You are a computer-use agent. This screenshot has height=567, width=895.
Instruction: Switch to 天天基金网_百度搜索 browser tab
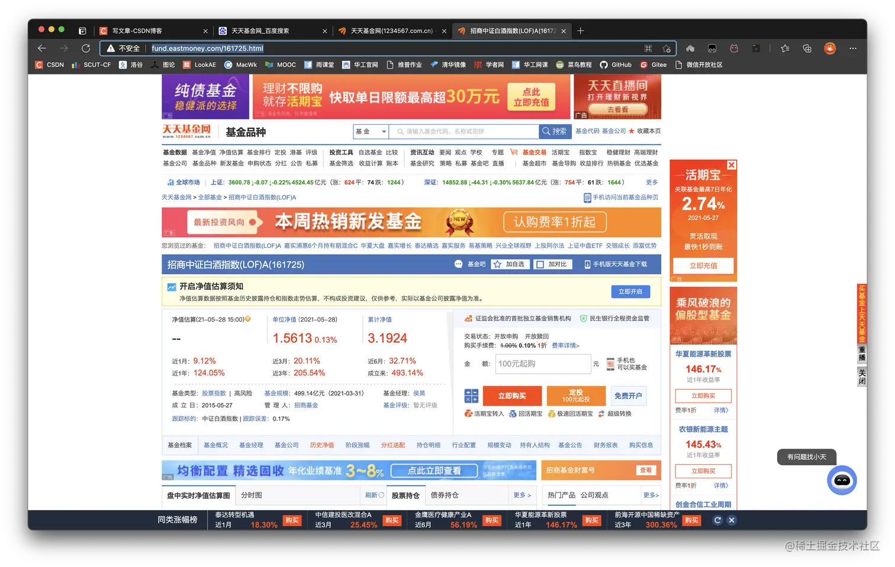(272, 31)
